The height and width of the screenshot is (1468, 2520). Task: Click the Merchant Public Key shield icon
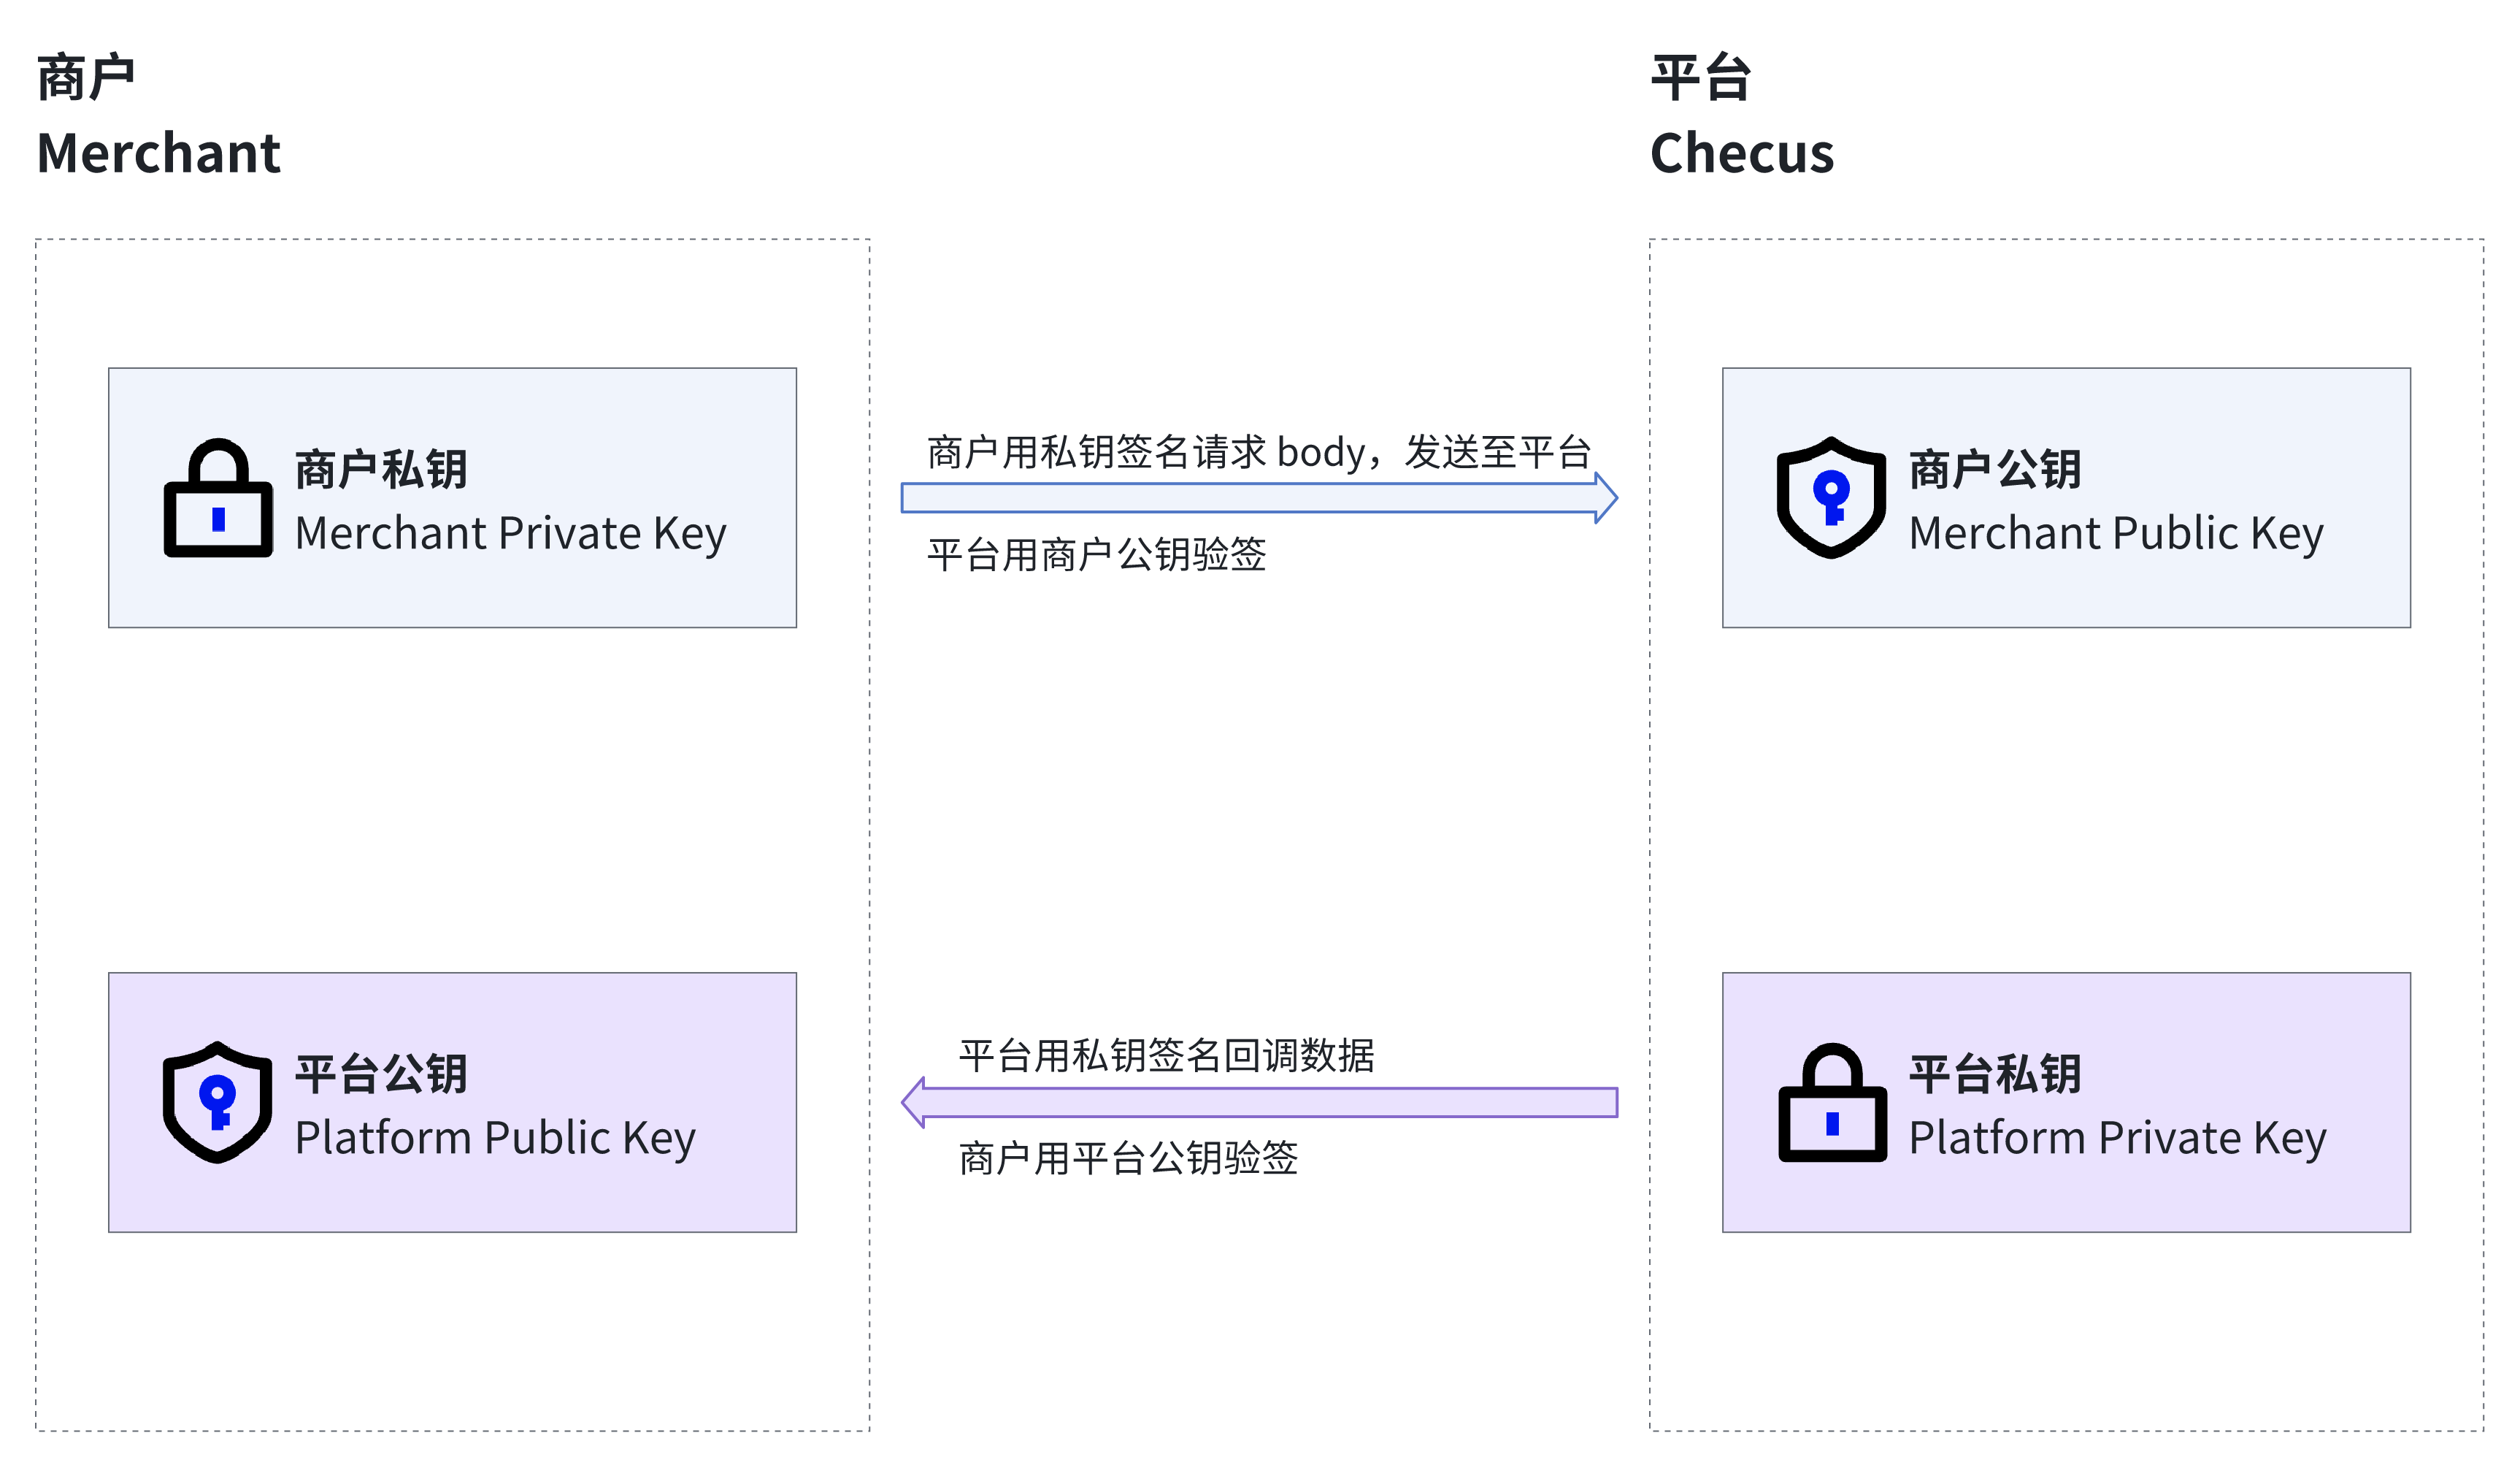click(x=1831, y=497)
